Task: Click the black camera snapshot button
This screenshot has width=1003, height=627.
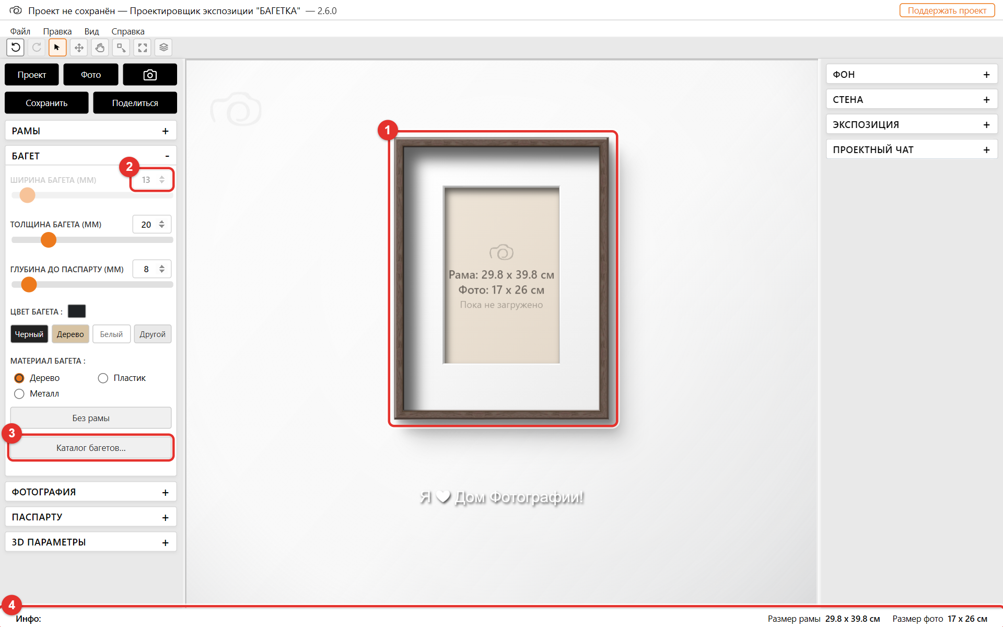Action: 150,75
